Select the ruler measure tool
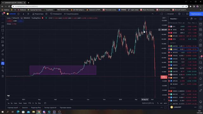The width and height of the screenshot is (203, 114). click(3, 51)
